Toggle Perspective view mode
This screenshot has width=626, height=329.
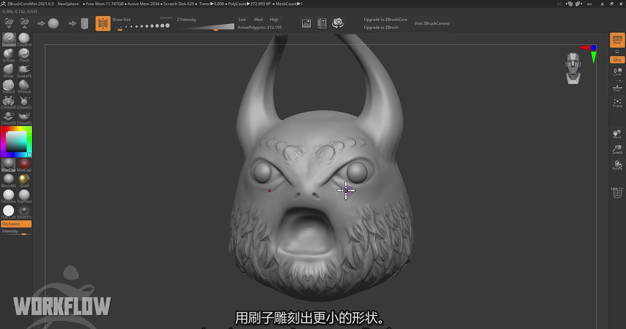pyautogui.click(x=617, y=40)
